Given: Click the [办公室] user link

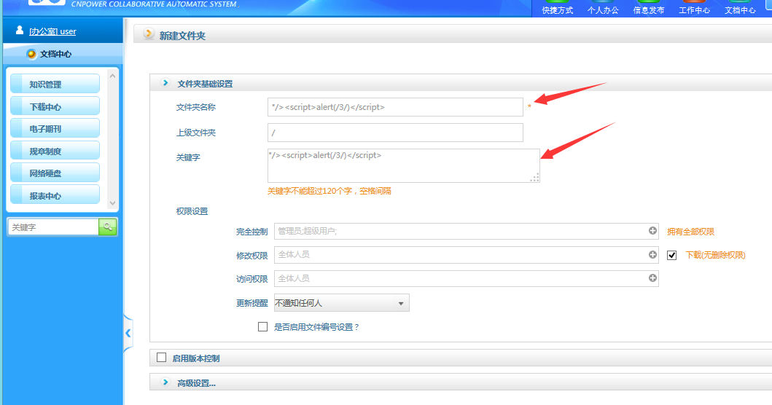Looking at the screenshot, I should tap(52, 31).
